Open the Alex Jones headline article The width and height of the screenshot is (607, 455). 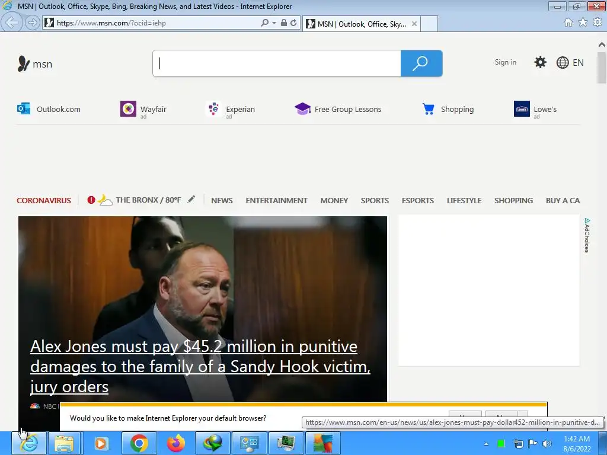(x=200, y=366)
